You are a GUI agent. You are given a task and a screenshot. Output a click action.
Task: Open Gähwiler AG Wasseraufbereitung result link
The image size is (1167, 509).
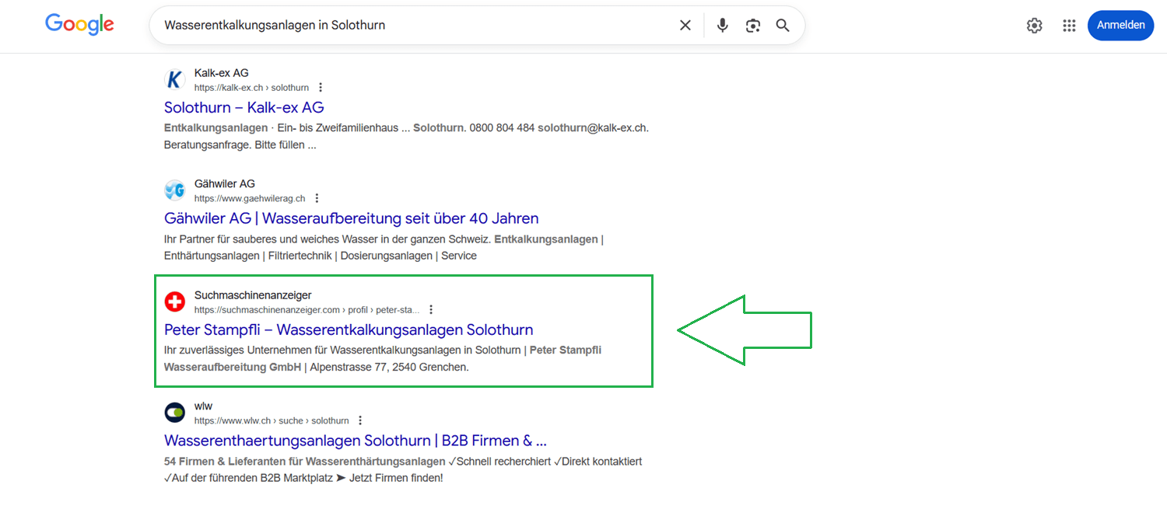(351, 218)
